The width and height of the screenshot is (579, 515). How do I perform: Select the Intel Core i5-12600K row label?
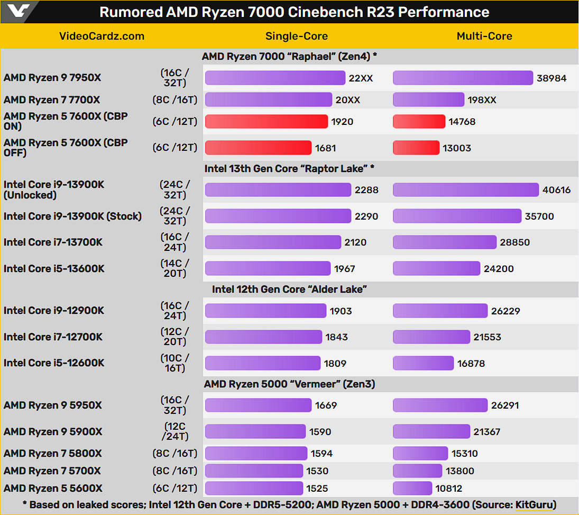pyautogui.click(x=54, y=363)
